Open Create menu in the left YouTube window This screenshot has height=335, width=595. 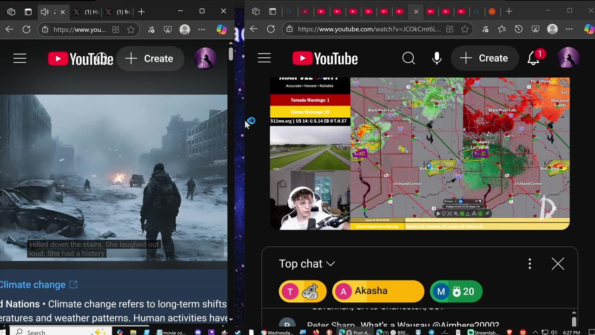(x=150, y=59)
